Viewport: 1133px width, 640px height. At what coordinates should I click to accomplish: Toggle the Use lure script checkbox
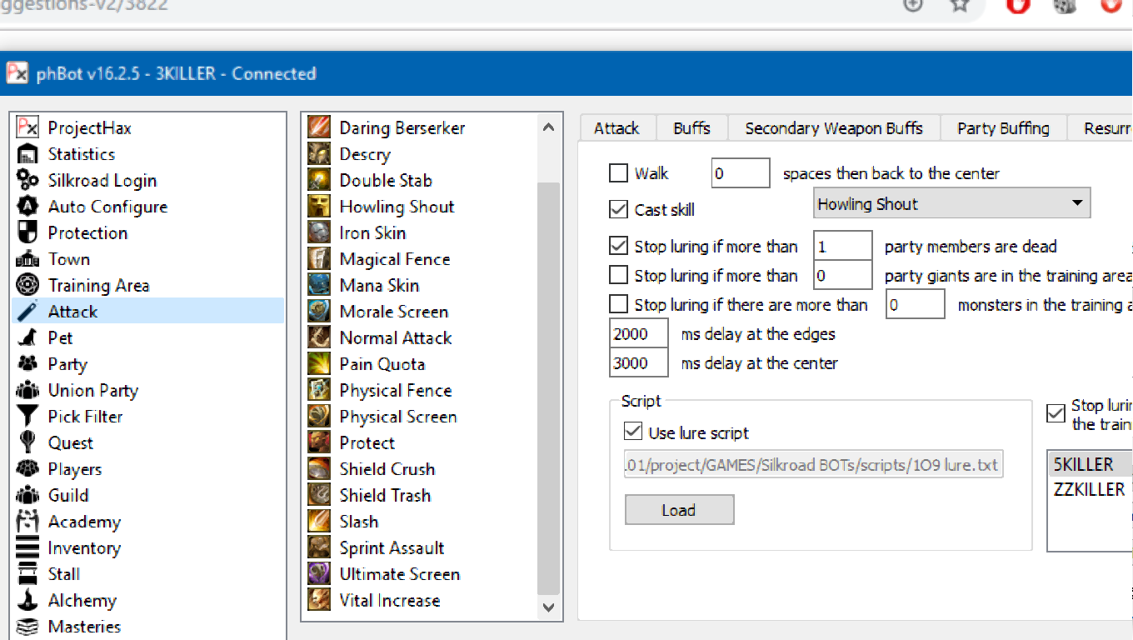[633, 432]
